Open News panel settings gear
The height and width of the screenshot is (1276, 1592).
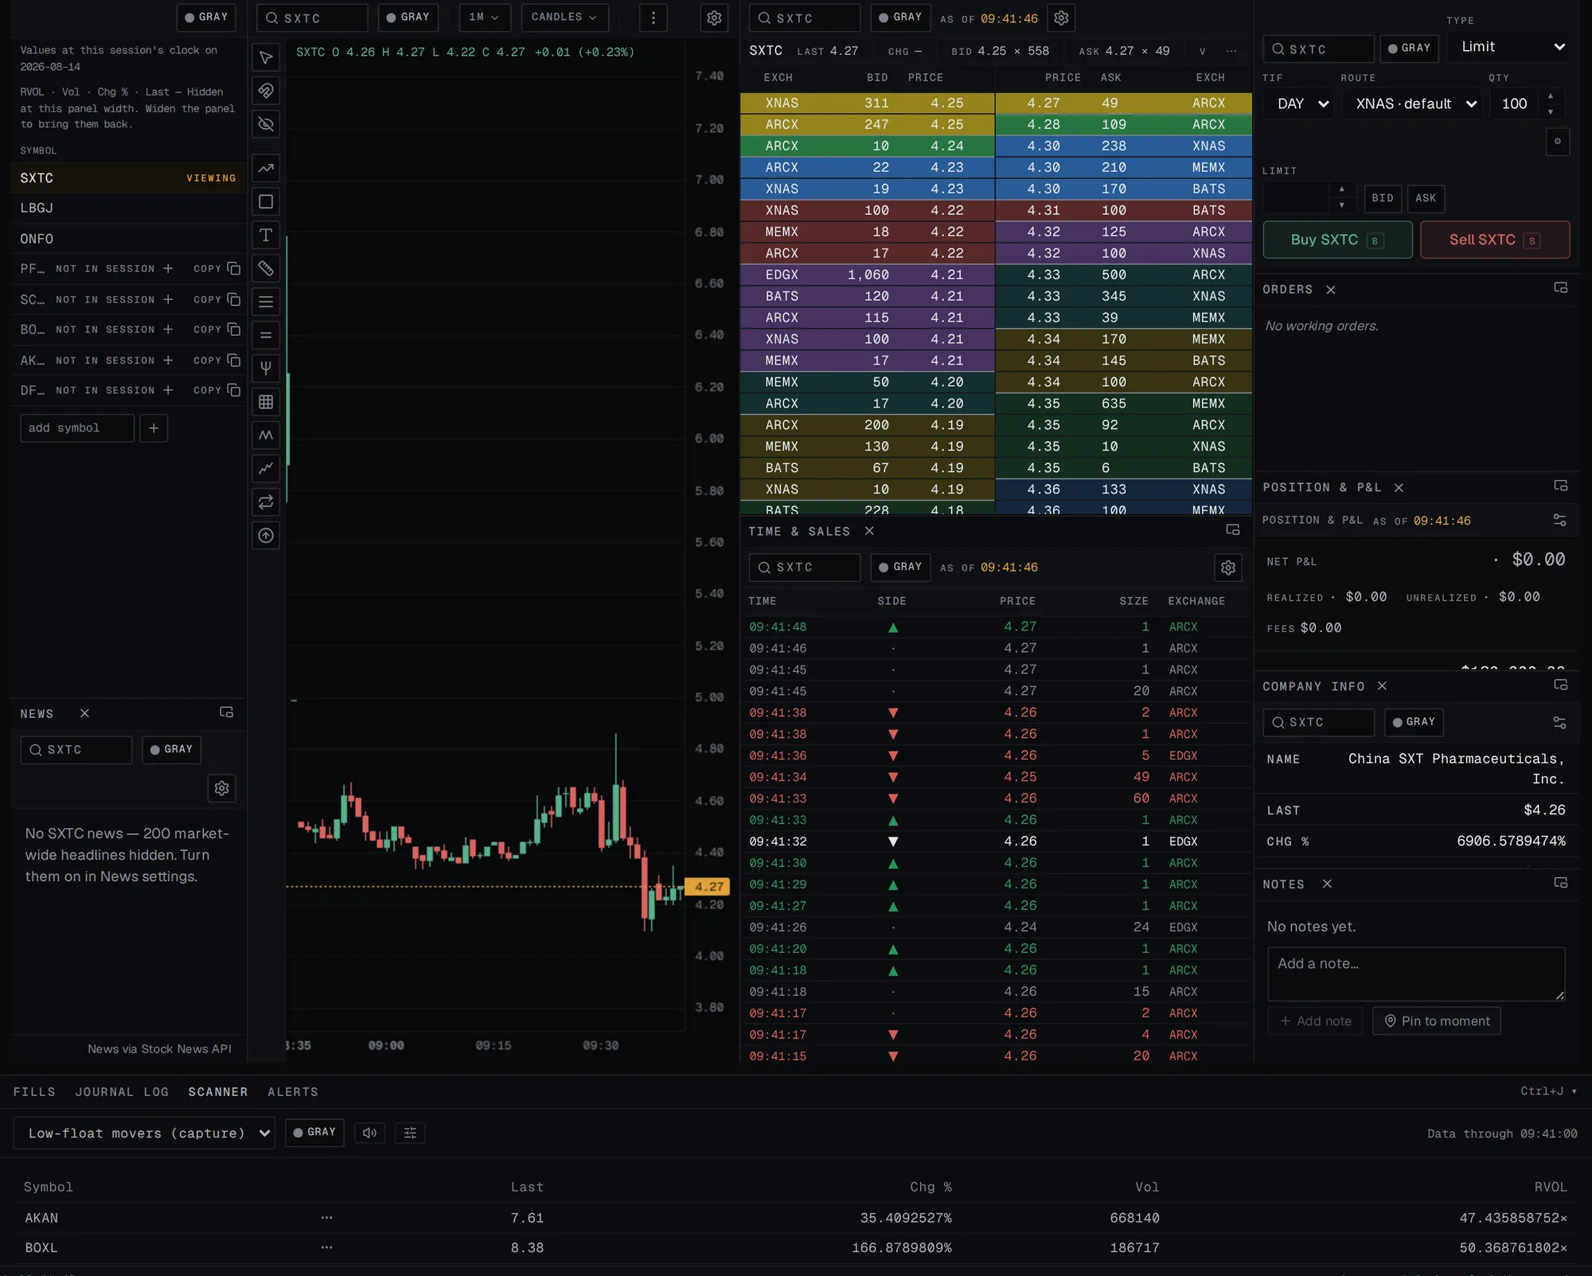(x=221, y=788)
